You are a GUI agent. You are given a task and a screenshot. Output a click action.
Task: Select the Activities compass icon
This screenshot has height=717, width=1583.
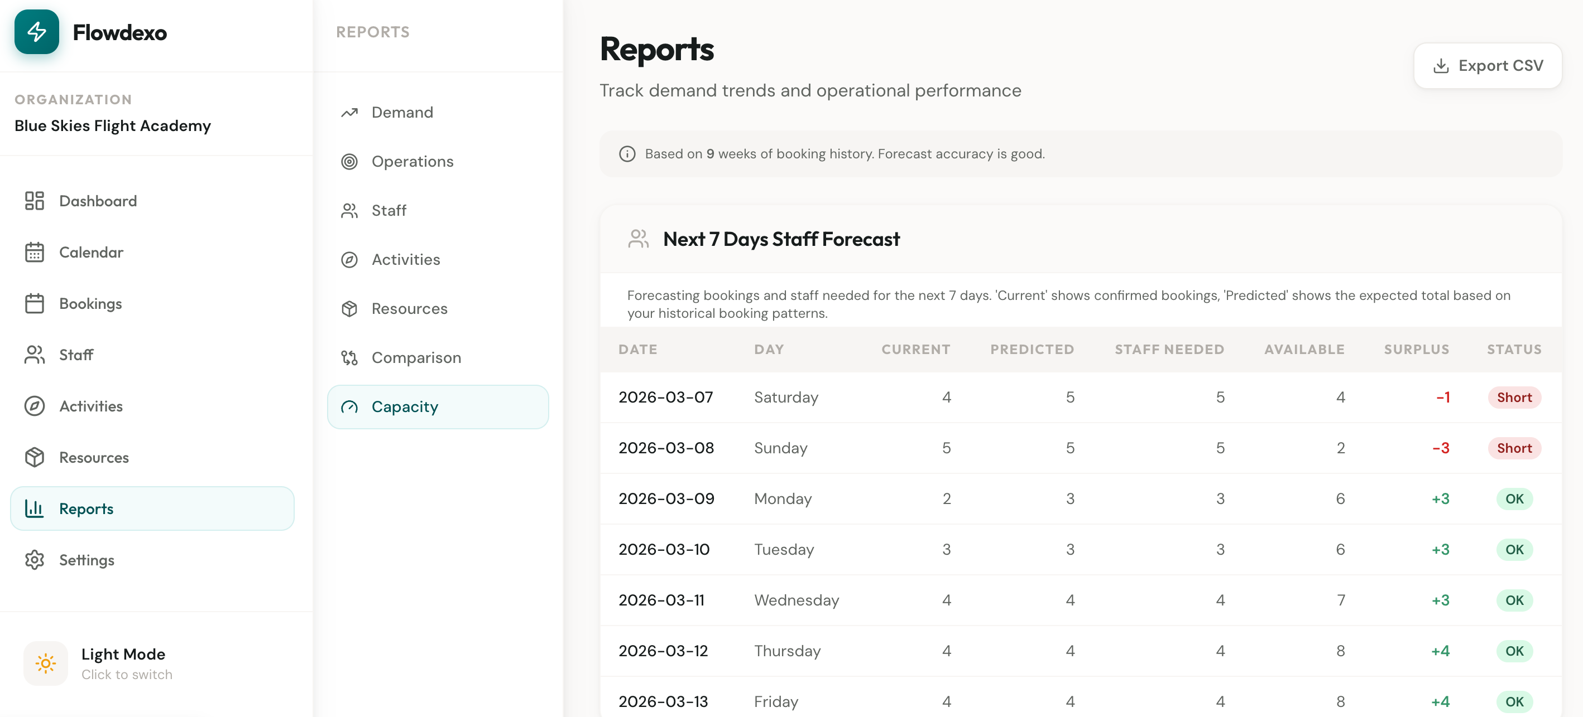(35, 406)
